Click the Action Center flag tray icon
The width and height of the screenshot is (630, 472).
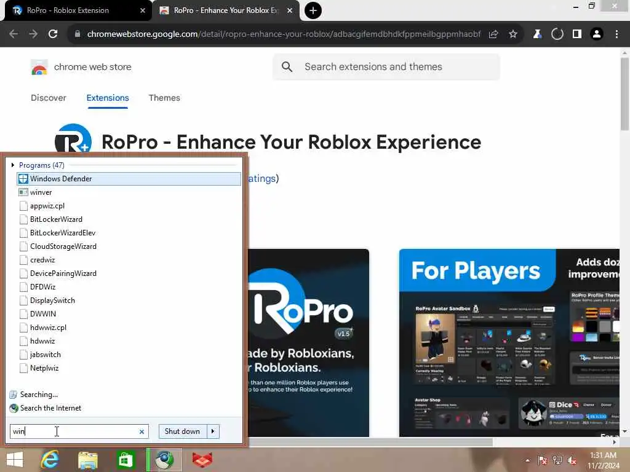[543, 460]
